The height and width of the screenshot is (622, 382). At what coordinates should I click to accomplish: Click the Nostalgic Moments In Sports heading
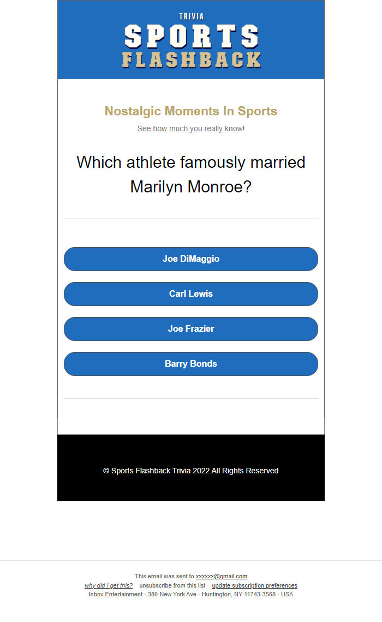(191, 111)
